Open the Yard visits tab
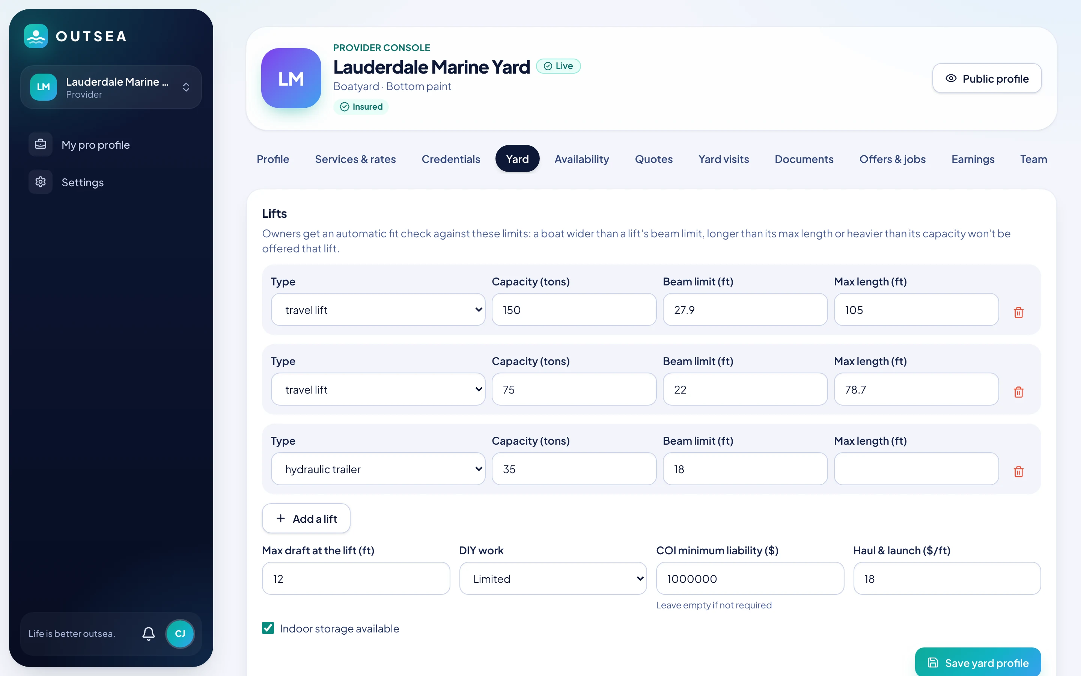 click(x=724, y=159)
